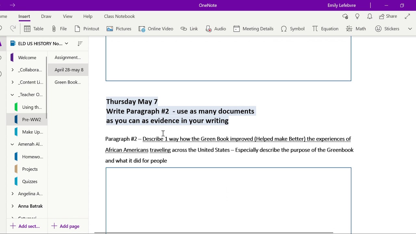416x234 pixels.
Task: Click the section list vertical scrollbar
Action: 47,88
